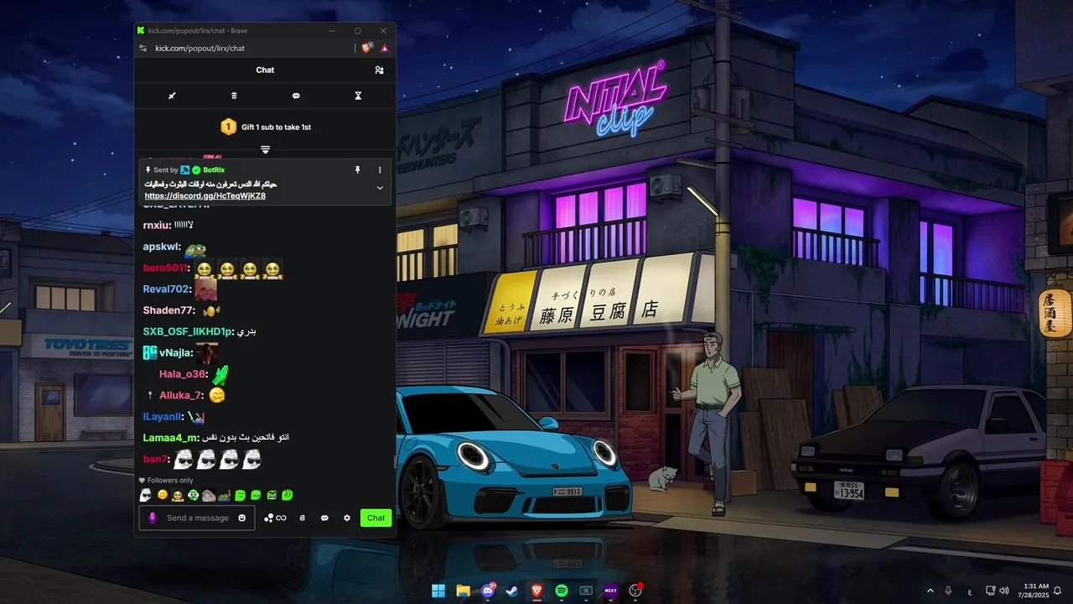Click the speech bubble icon in top toolbar
The height and width of the screenshot is (604, 1073).
pos(296,96)
